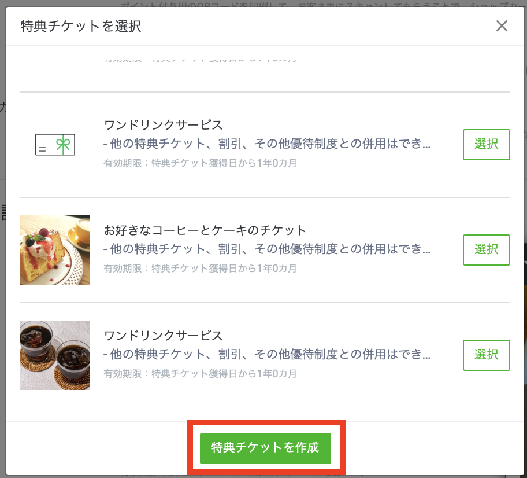Click the iced coffee glasses photo thumbnail
Screen dimensions: 527x478
[x=55, y=355]
